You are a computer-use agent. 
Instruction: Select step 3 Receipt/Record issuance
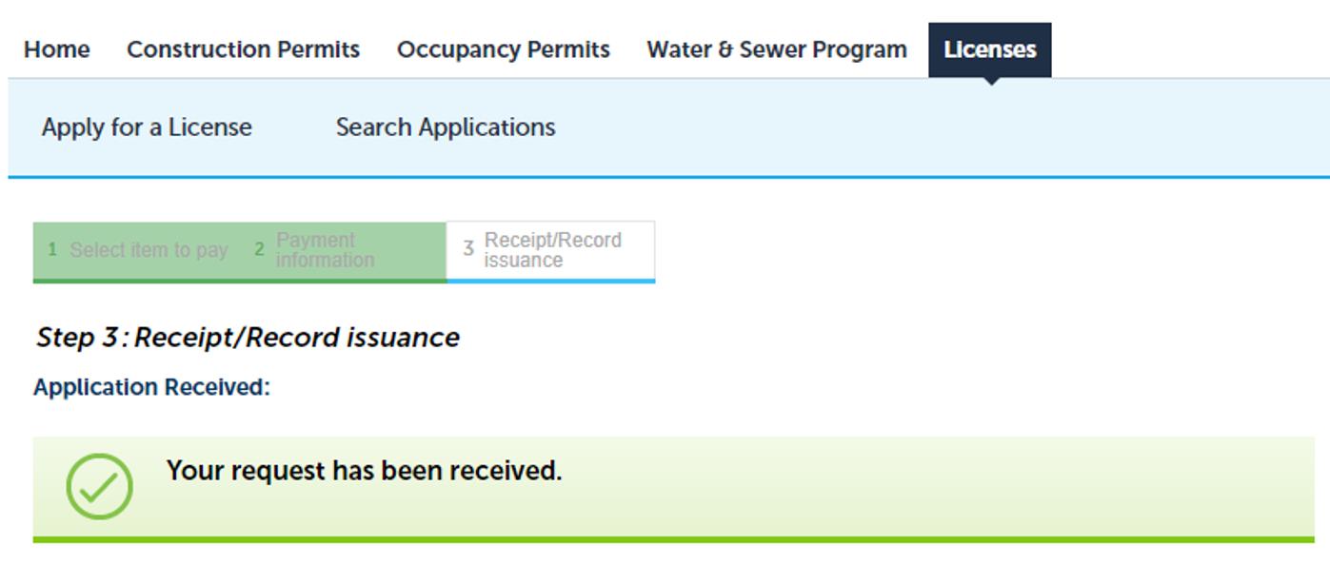[x=550, y=250]
